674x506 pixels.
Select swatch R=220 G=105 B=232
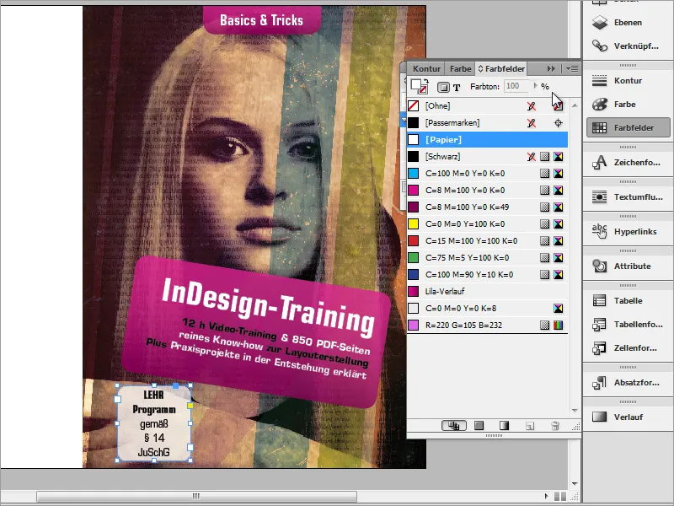[x=487, y=326]
